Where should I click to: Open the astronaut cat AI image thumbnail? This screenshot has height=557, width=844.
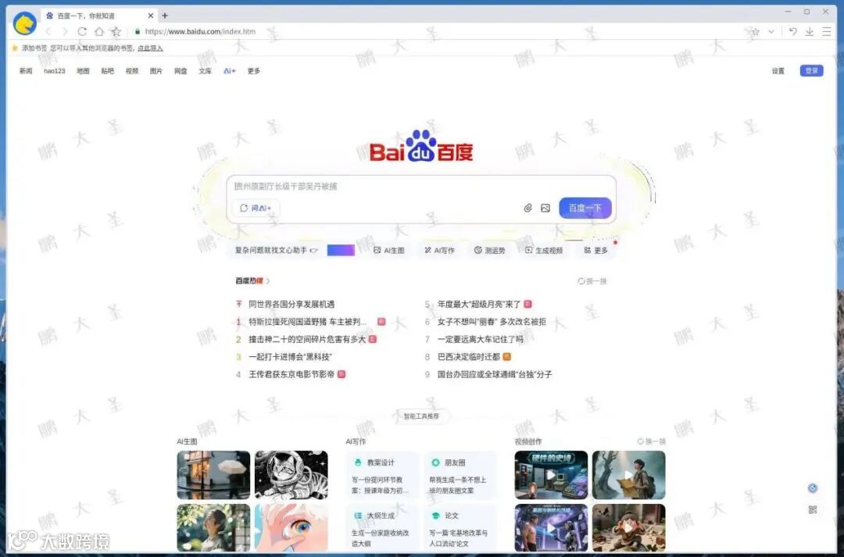pyautogui.click(x=291, y=475)
